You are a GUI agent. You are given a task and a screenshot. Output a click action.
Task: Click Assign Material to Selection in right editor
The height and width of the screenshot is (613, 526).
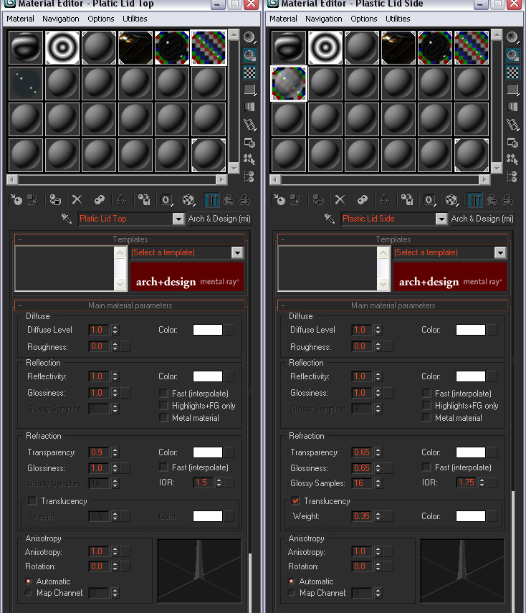[318, 200]
